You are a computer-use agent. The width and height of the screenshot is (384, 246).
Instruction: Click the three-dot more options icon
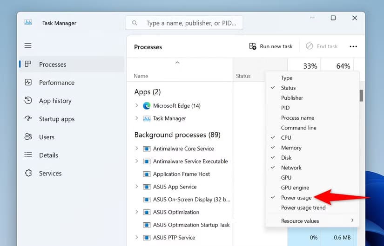click(353, 46)
